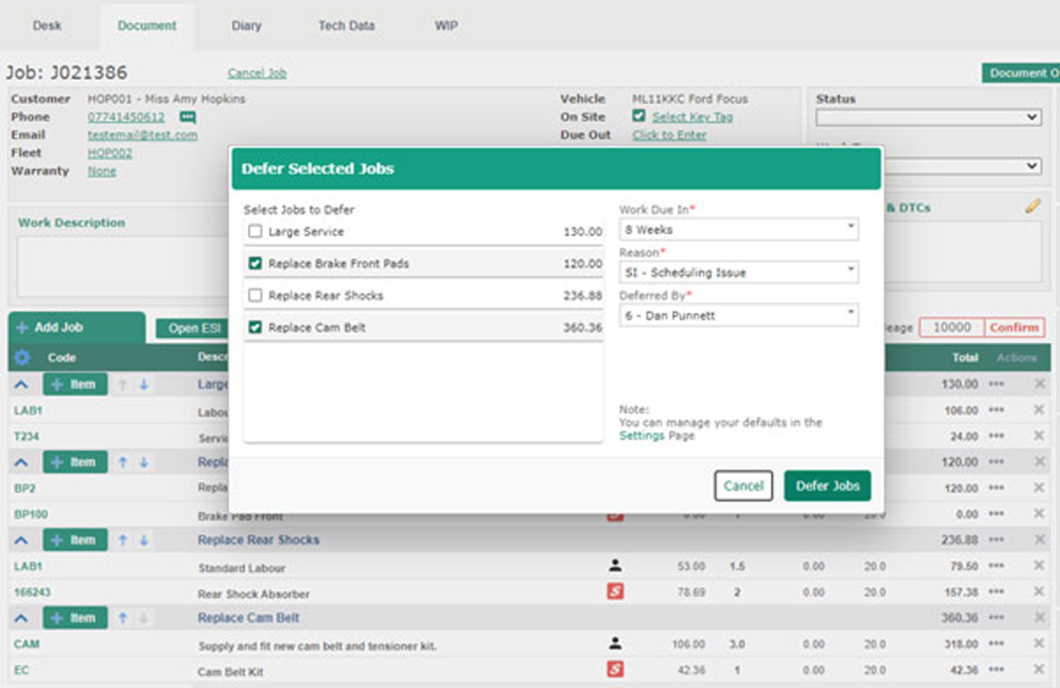The height and width of the screenshot is (688, 1060).
Task: Check the Replace Rear Shocks checkbox
Action: (255, 296)
